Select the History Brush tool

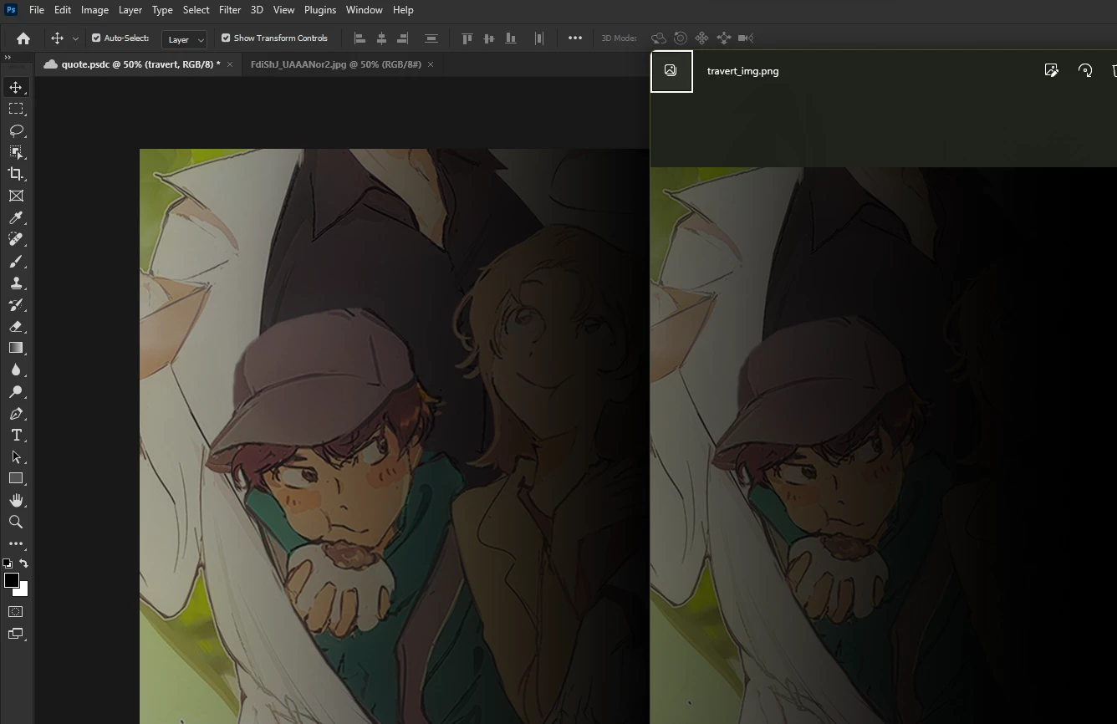tap(16, 304)
